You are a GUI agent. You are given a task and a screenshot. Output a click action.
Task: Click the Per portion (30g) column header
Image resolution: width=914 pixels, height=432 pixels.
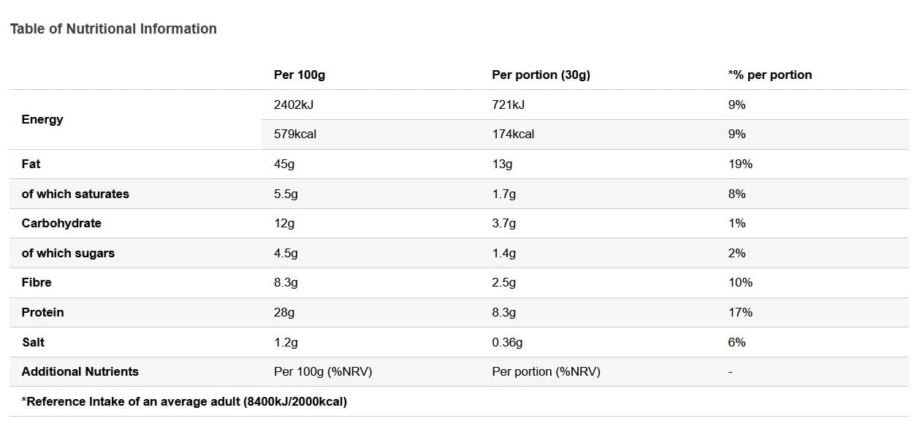pos(541,75)
